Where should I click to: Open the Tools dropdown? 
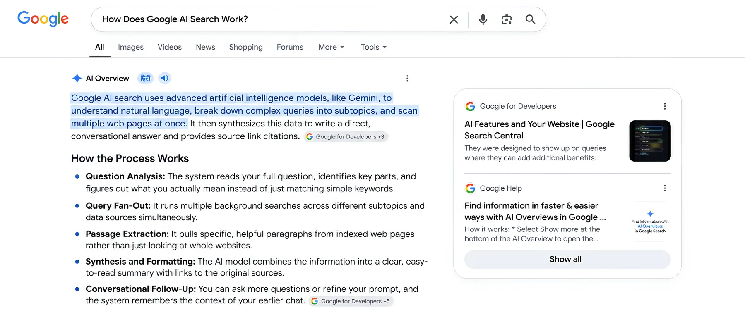point(373,47)
